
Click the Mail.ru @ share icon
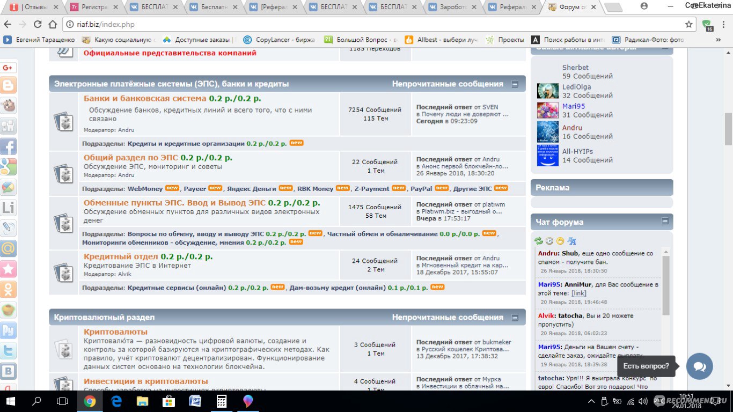point(8,248)
